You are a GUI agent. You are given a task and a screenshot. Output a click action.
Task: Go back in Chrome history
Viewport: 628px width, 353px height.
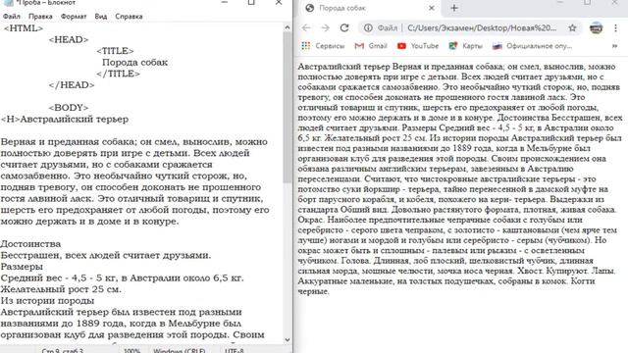[306, 28]
